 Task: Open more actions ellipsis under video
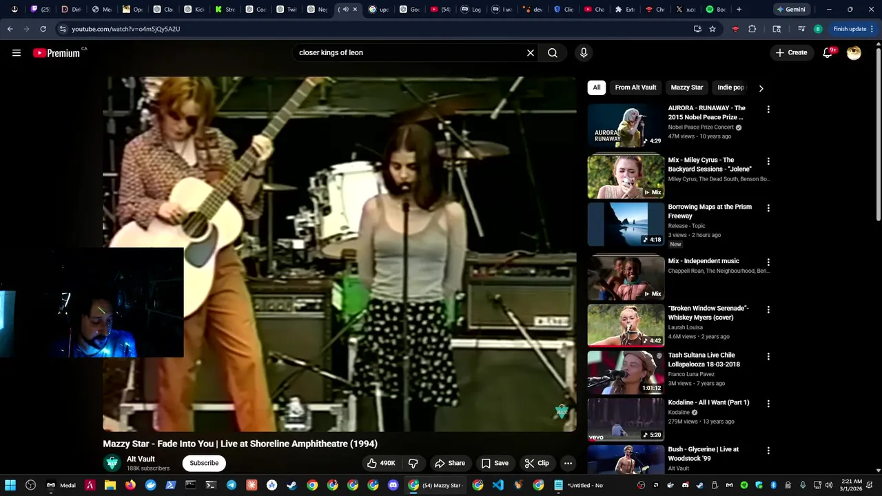[568, 463]
